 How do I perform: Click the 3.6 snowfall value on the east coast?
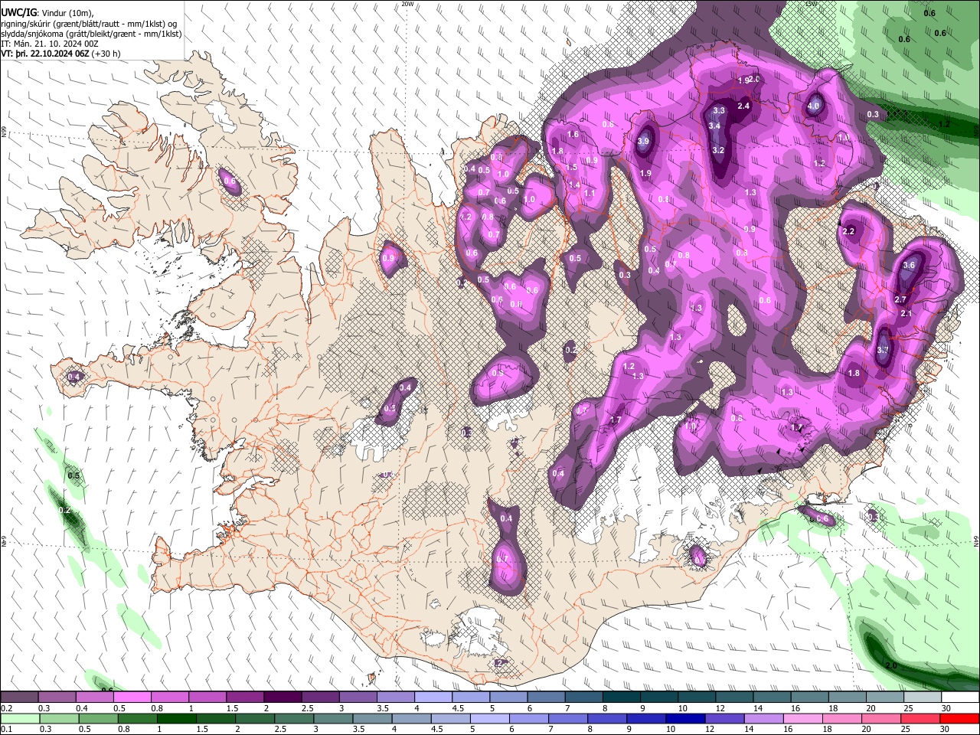pyautogui.click(x=909, y=266)
